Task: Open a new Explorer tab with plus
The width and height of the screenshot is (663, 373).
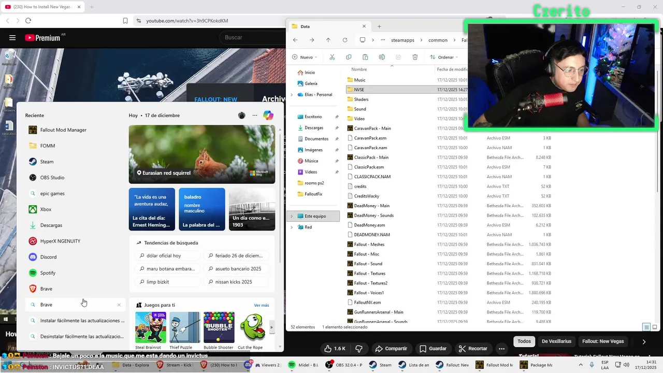Action: click(379, 26)
